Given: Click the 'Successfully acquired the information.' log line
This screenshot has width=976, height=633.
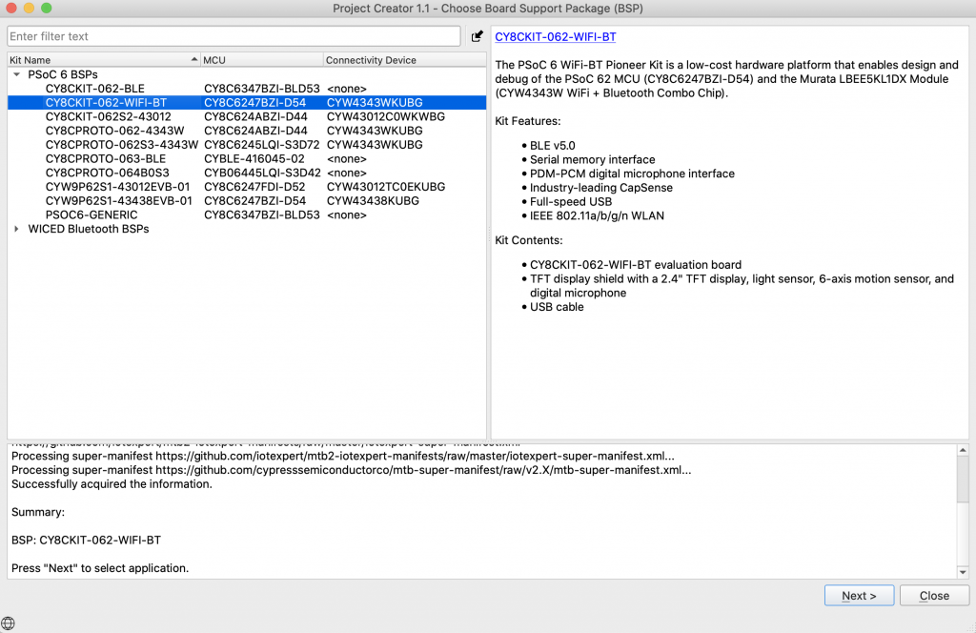Looking at the screenshot, I should 112,484.
